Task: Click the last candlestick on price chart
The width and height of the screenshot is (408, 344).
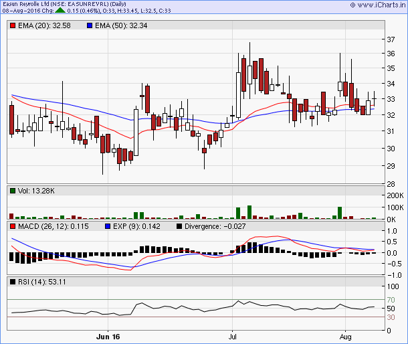Action: pyautogui.click(x=374, y=98)
